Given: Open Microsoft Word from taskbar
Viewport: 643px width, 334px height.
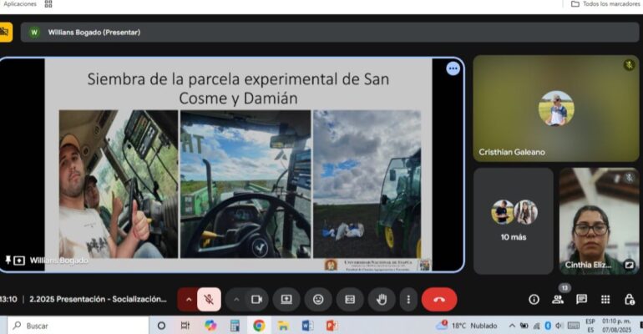Looking at the screenshot, I should 307,326.
